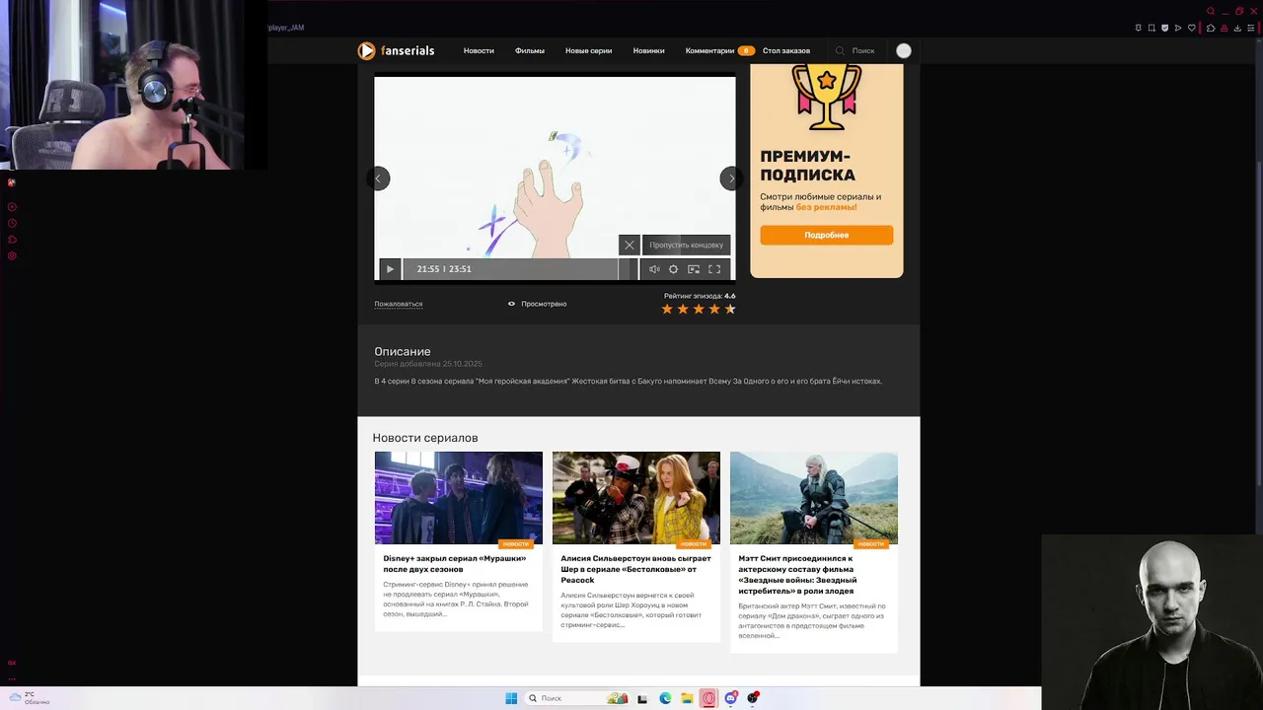The height and width of the screenshot is (710, 1263).
Task: Click the browser pin icon in toolbar
Action: pyautogui.click(x=1138, y=28)
